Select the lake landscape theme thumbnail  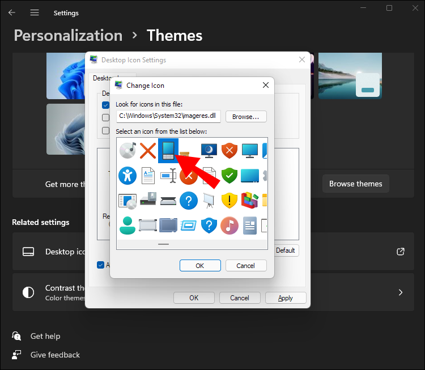(x=350, y=75)
